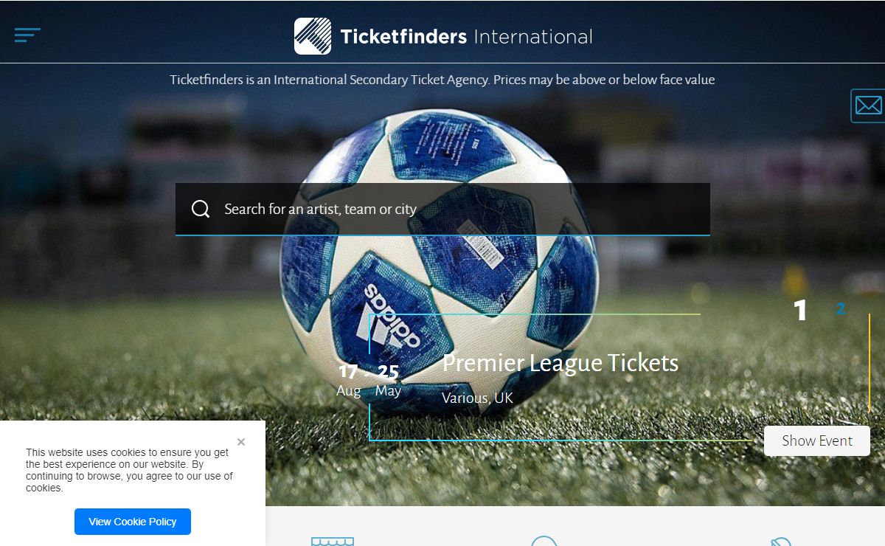Click Show Event button
The height and width of the screenshot is (546, 885).
(817, 440)
